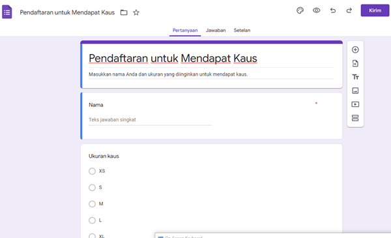Switch to the Jawaban tab
The image size is (391, 238).
[216, 31]
